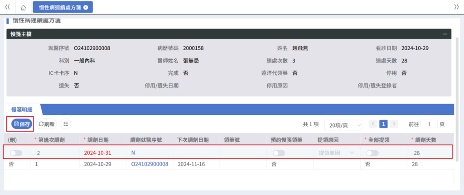The image size is (464, 195).
Task: Click the 看診日期 value 2024-10-29
Action: click(415, 48)
